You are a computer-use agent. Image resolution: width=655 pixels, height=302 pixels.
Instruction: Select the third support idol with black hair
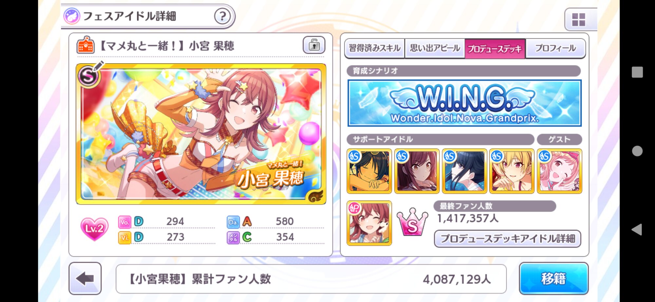tap(464, 171)
